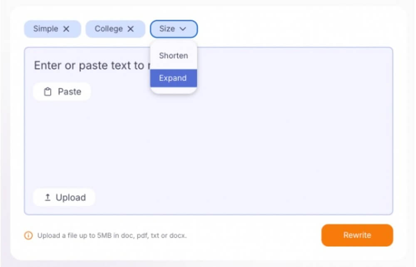This screenshot has width=416, height=267.
Task: Choose the Expand option in Size menu
Action: tap(173, 78)
